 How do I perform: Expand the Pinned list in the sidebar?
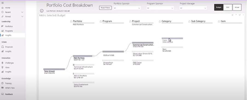[x=22, y=16]
